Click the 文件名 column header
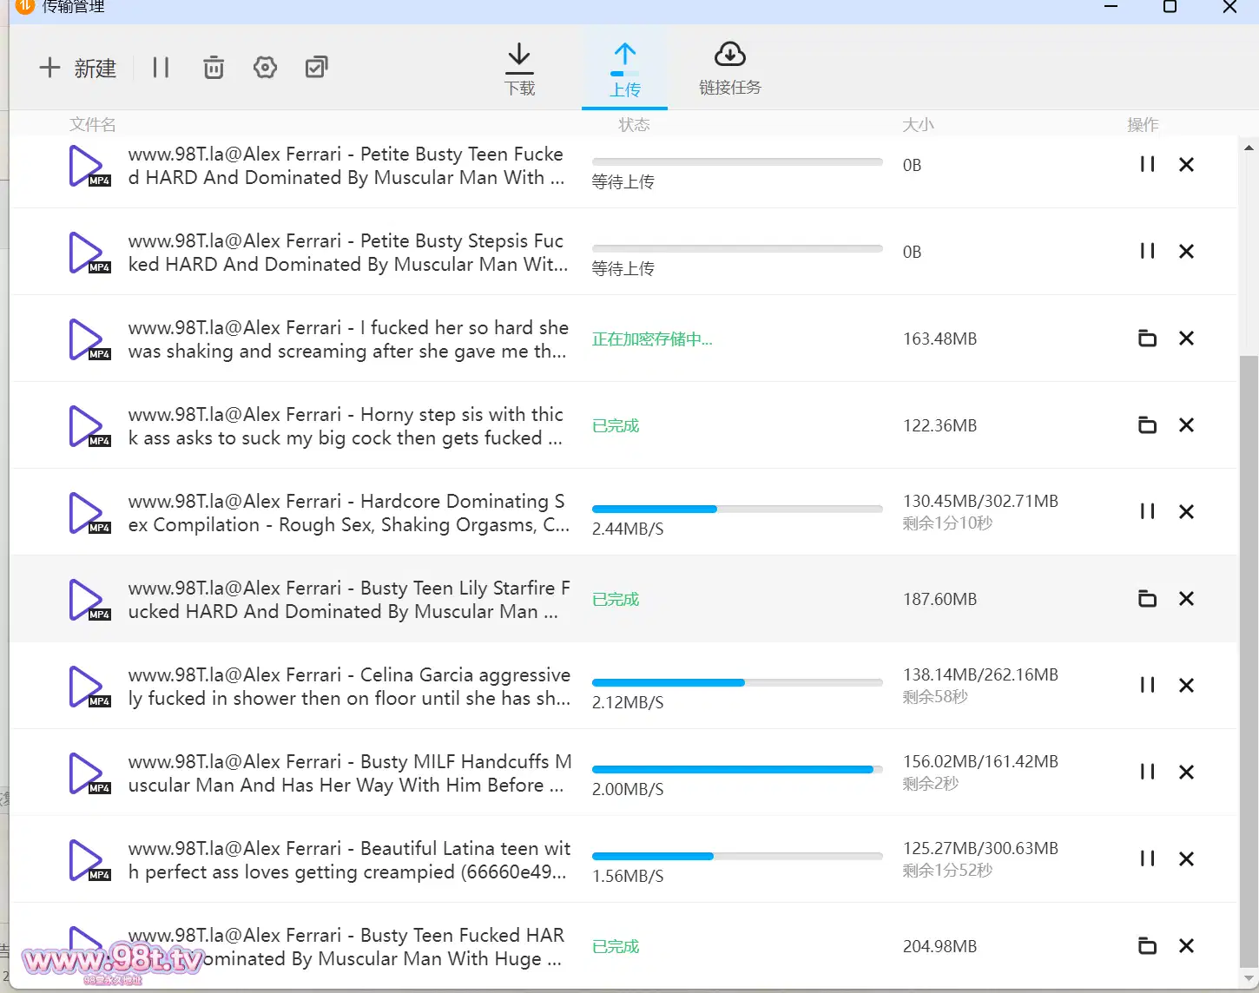Image resolution: width=1259 pixels, height=993 pixels. tap(92, 124)
